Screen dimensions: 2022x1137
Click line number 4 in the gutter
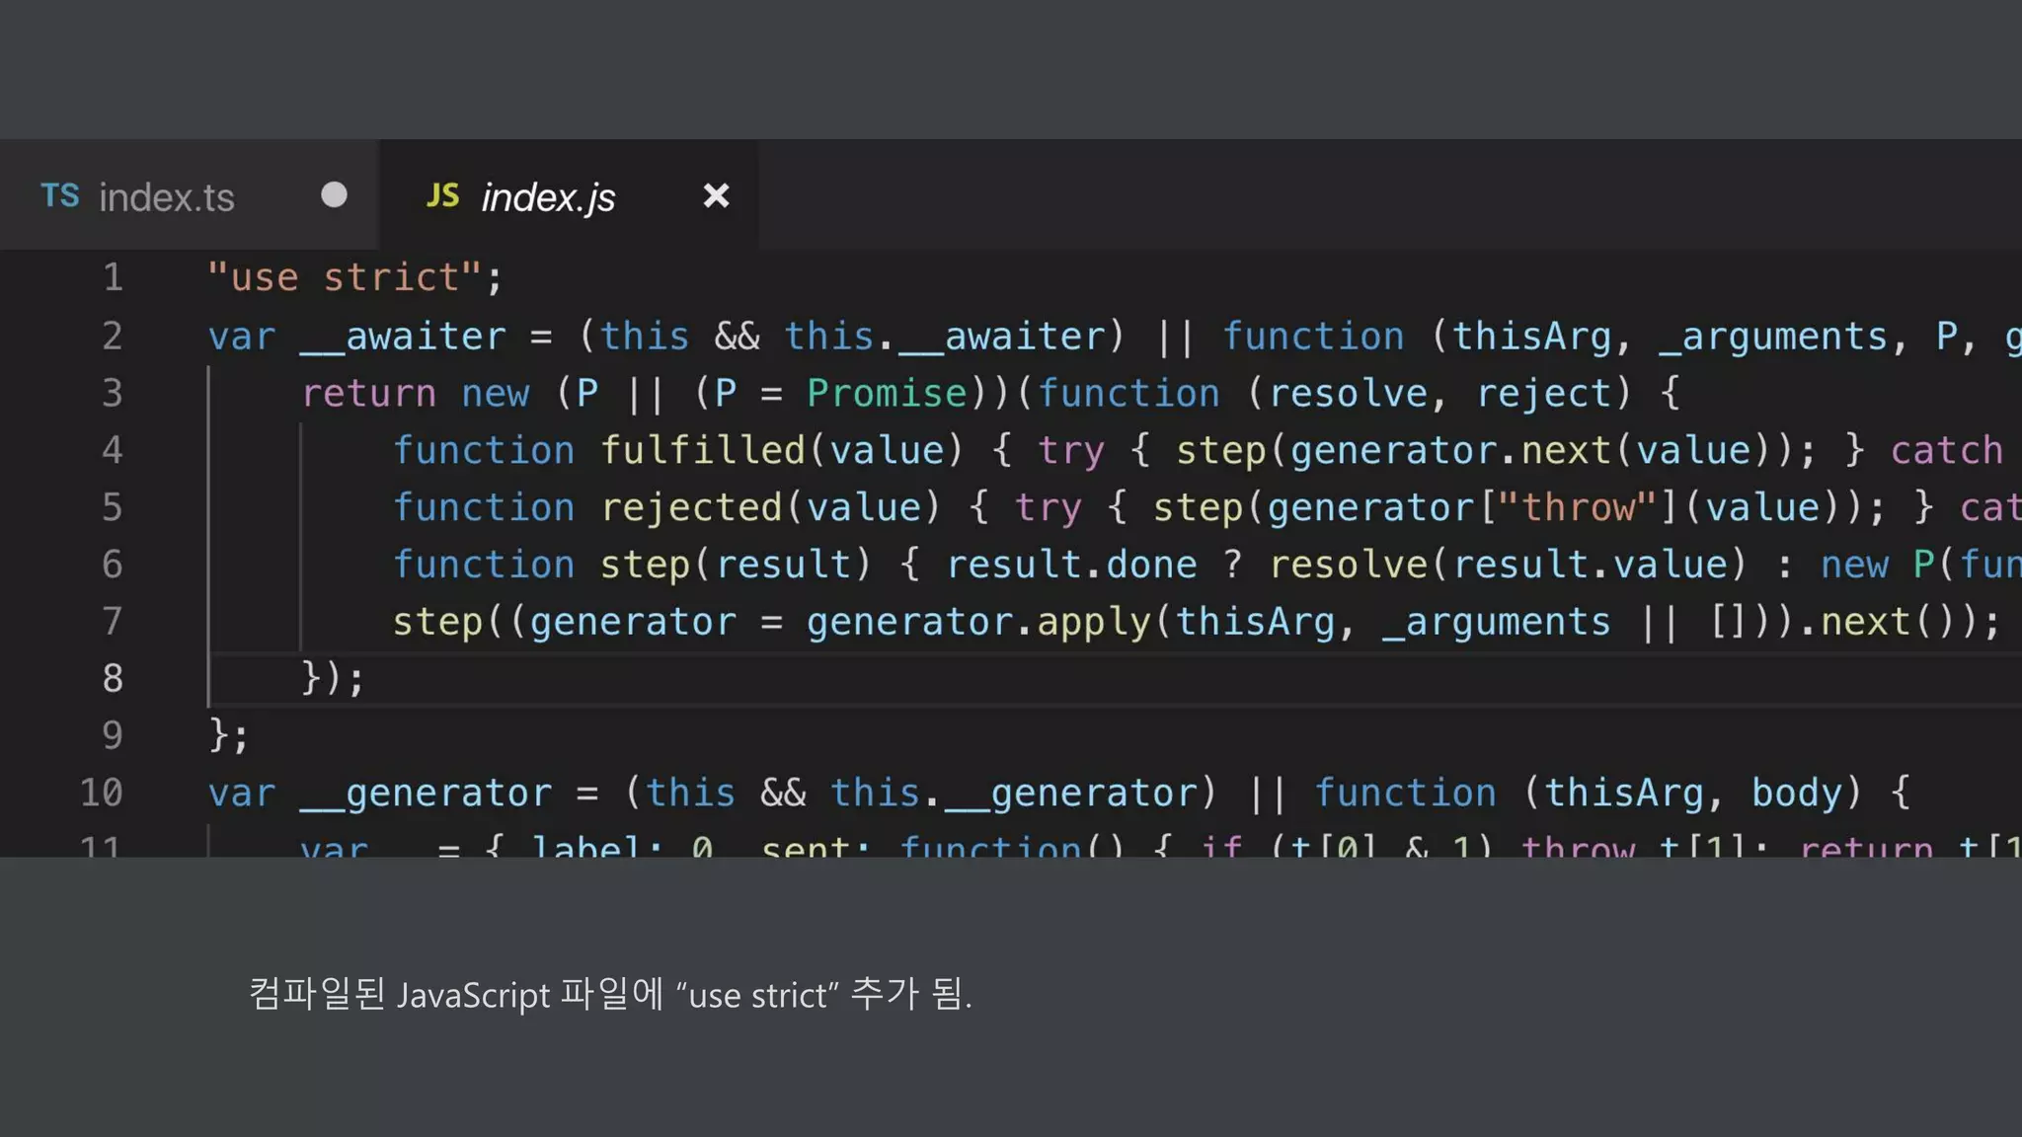(113, 450)
